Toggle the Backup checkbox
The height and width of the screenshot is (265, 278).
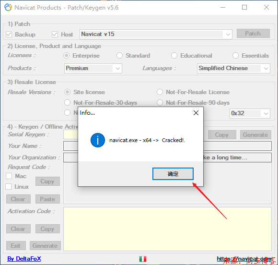pos(9,34)
